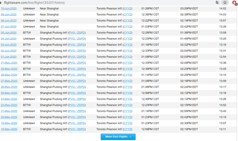
Task: Open the red extension icon in toolbar
Action: tap(234, 3)
